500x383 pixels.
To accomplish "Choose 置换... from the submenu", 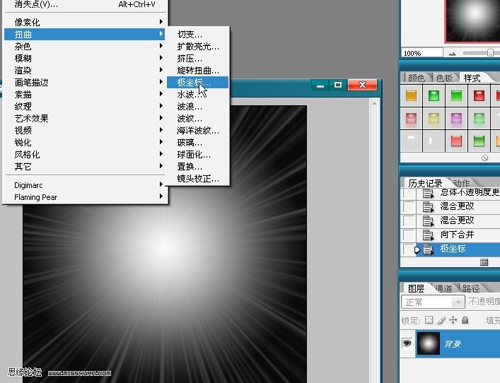I will pos(198,167).
